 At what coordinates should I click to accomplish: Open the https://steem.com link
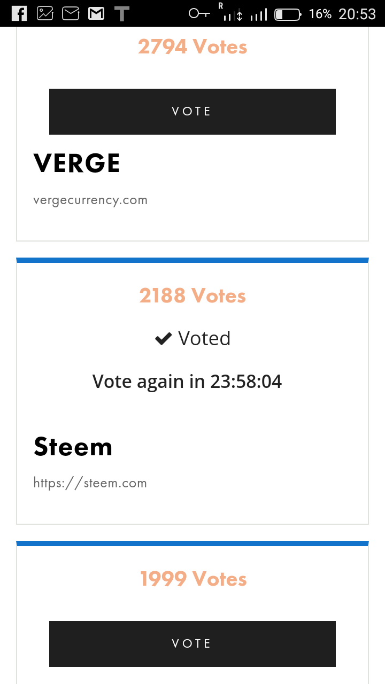coord(90,483)
